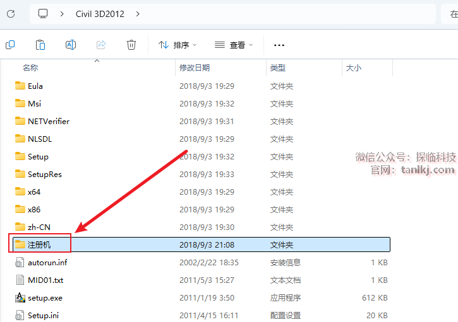Select the 注册机 folder icon
The width and height of the screenshot is (458, 322).
click(x=20, y=244)
